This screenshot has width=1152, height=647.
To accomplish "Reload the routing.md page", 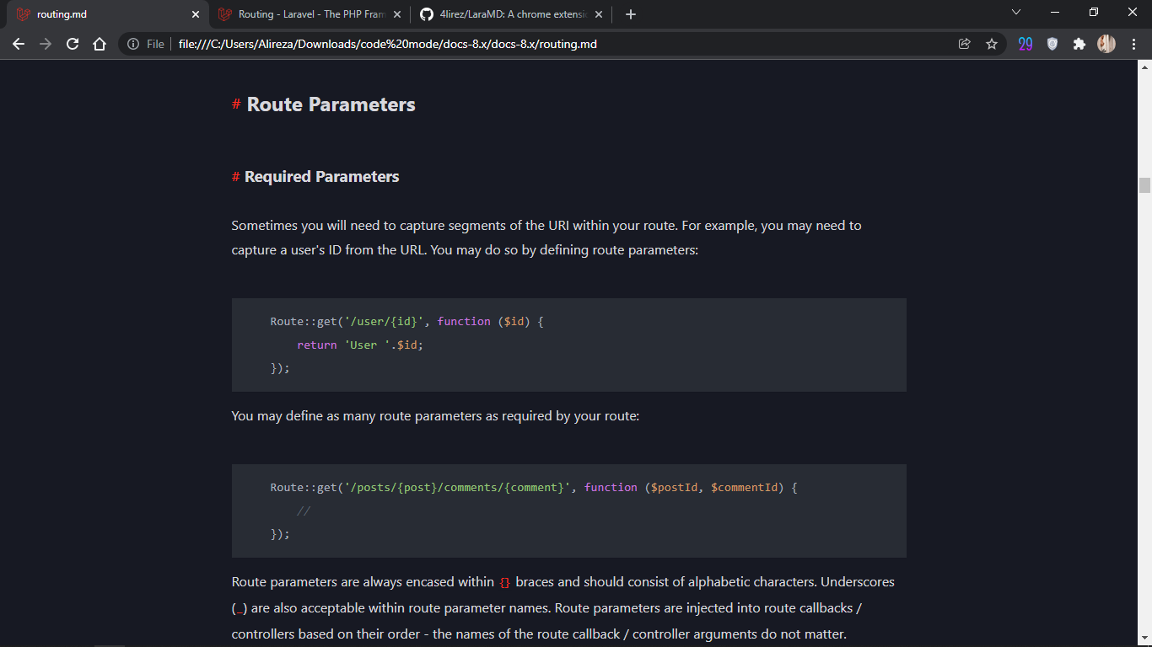I will [x=73, y=44].
